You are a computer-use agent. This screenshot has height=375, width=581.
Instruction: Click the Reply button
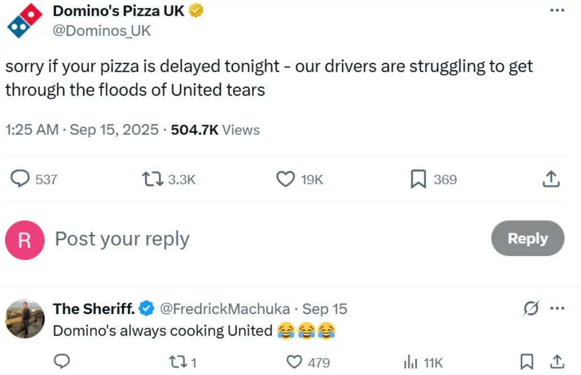527,238
